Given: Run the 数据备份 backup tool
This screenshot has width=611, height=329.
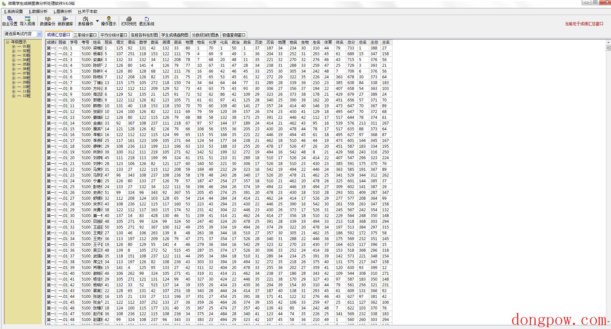Looking at the screenshot, I should [48, 21].
